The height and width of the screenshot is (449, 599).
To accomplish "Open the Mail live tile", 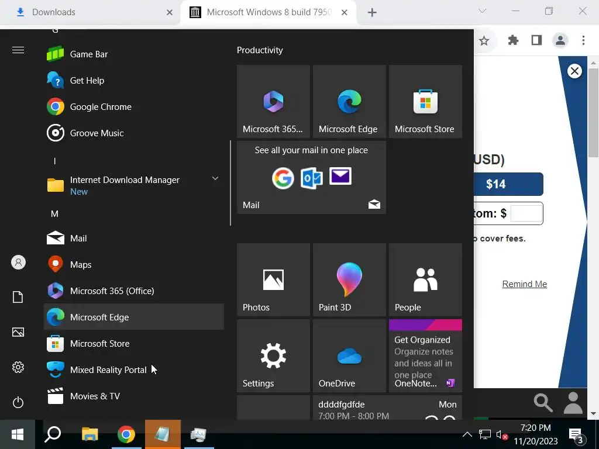I will pos(311,178).
